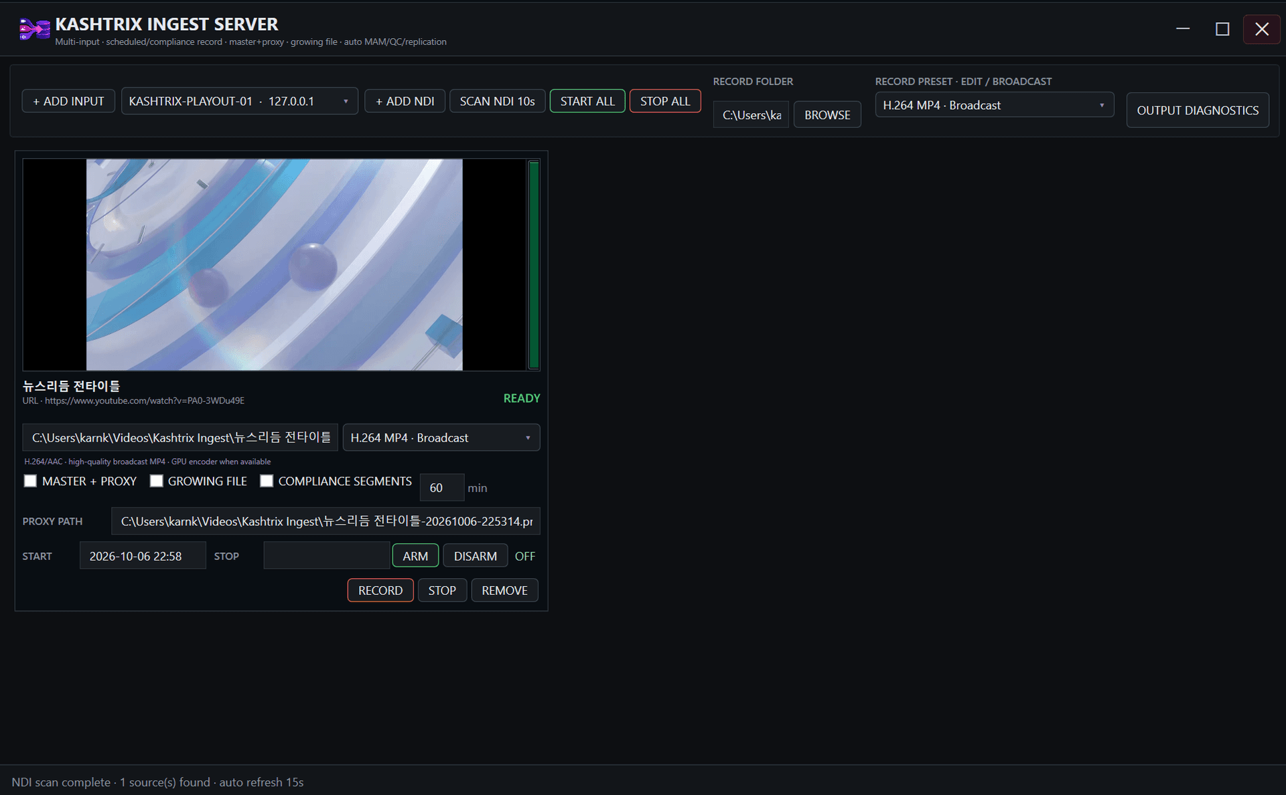Click the ARM button

(x=415, y=556)
